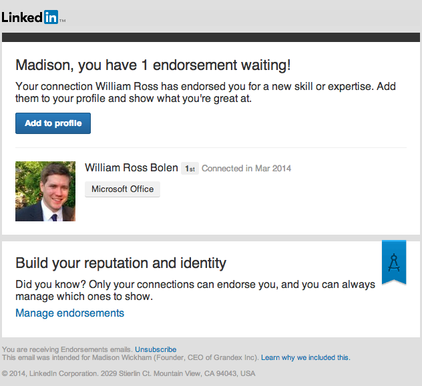Open the Learn why we included this link
Image resolution: width=422 pixels, height=386 pixels.
point(305,358)
